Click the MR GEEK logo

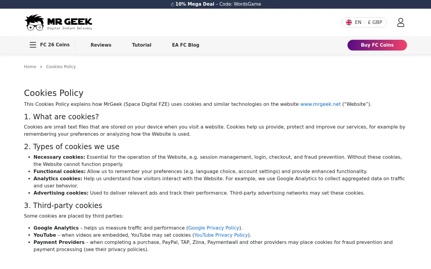click(58, 22)
